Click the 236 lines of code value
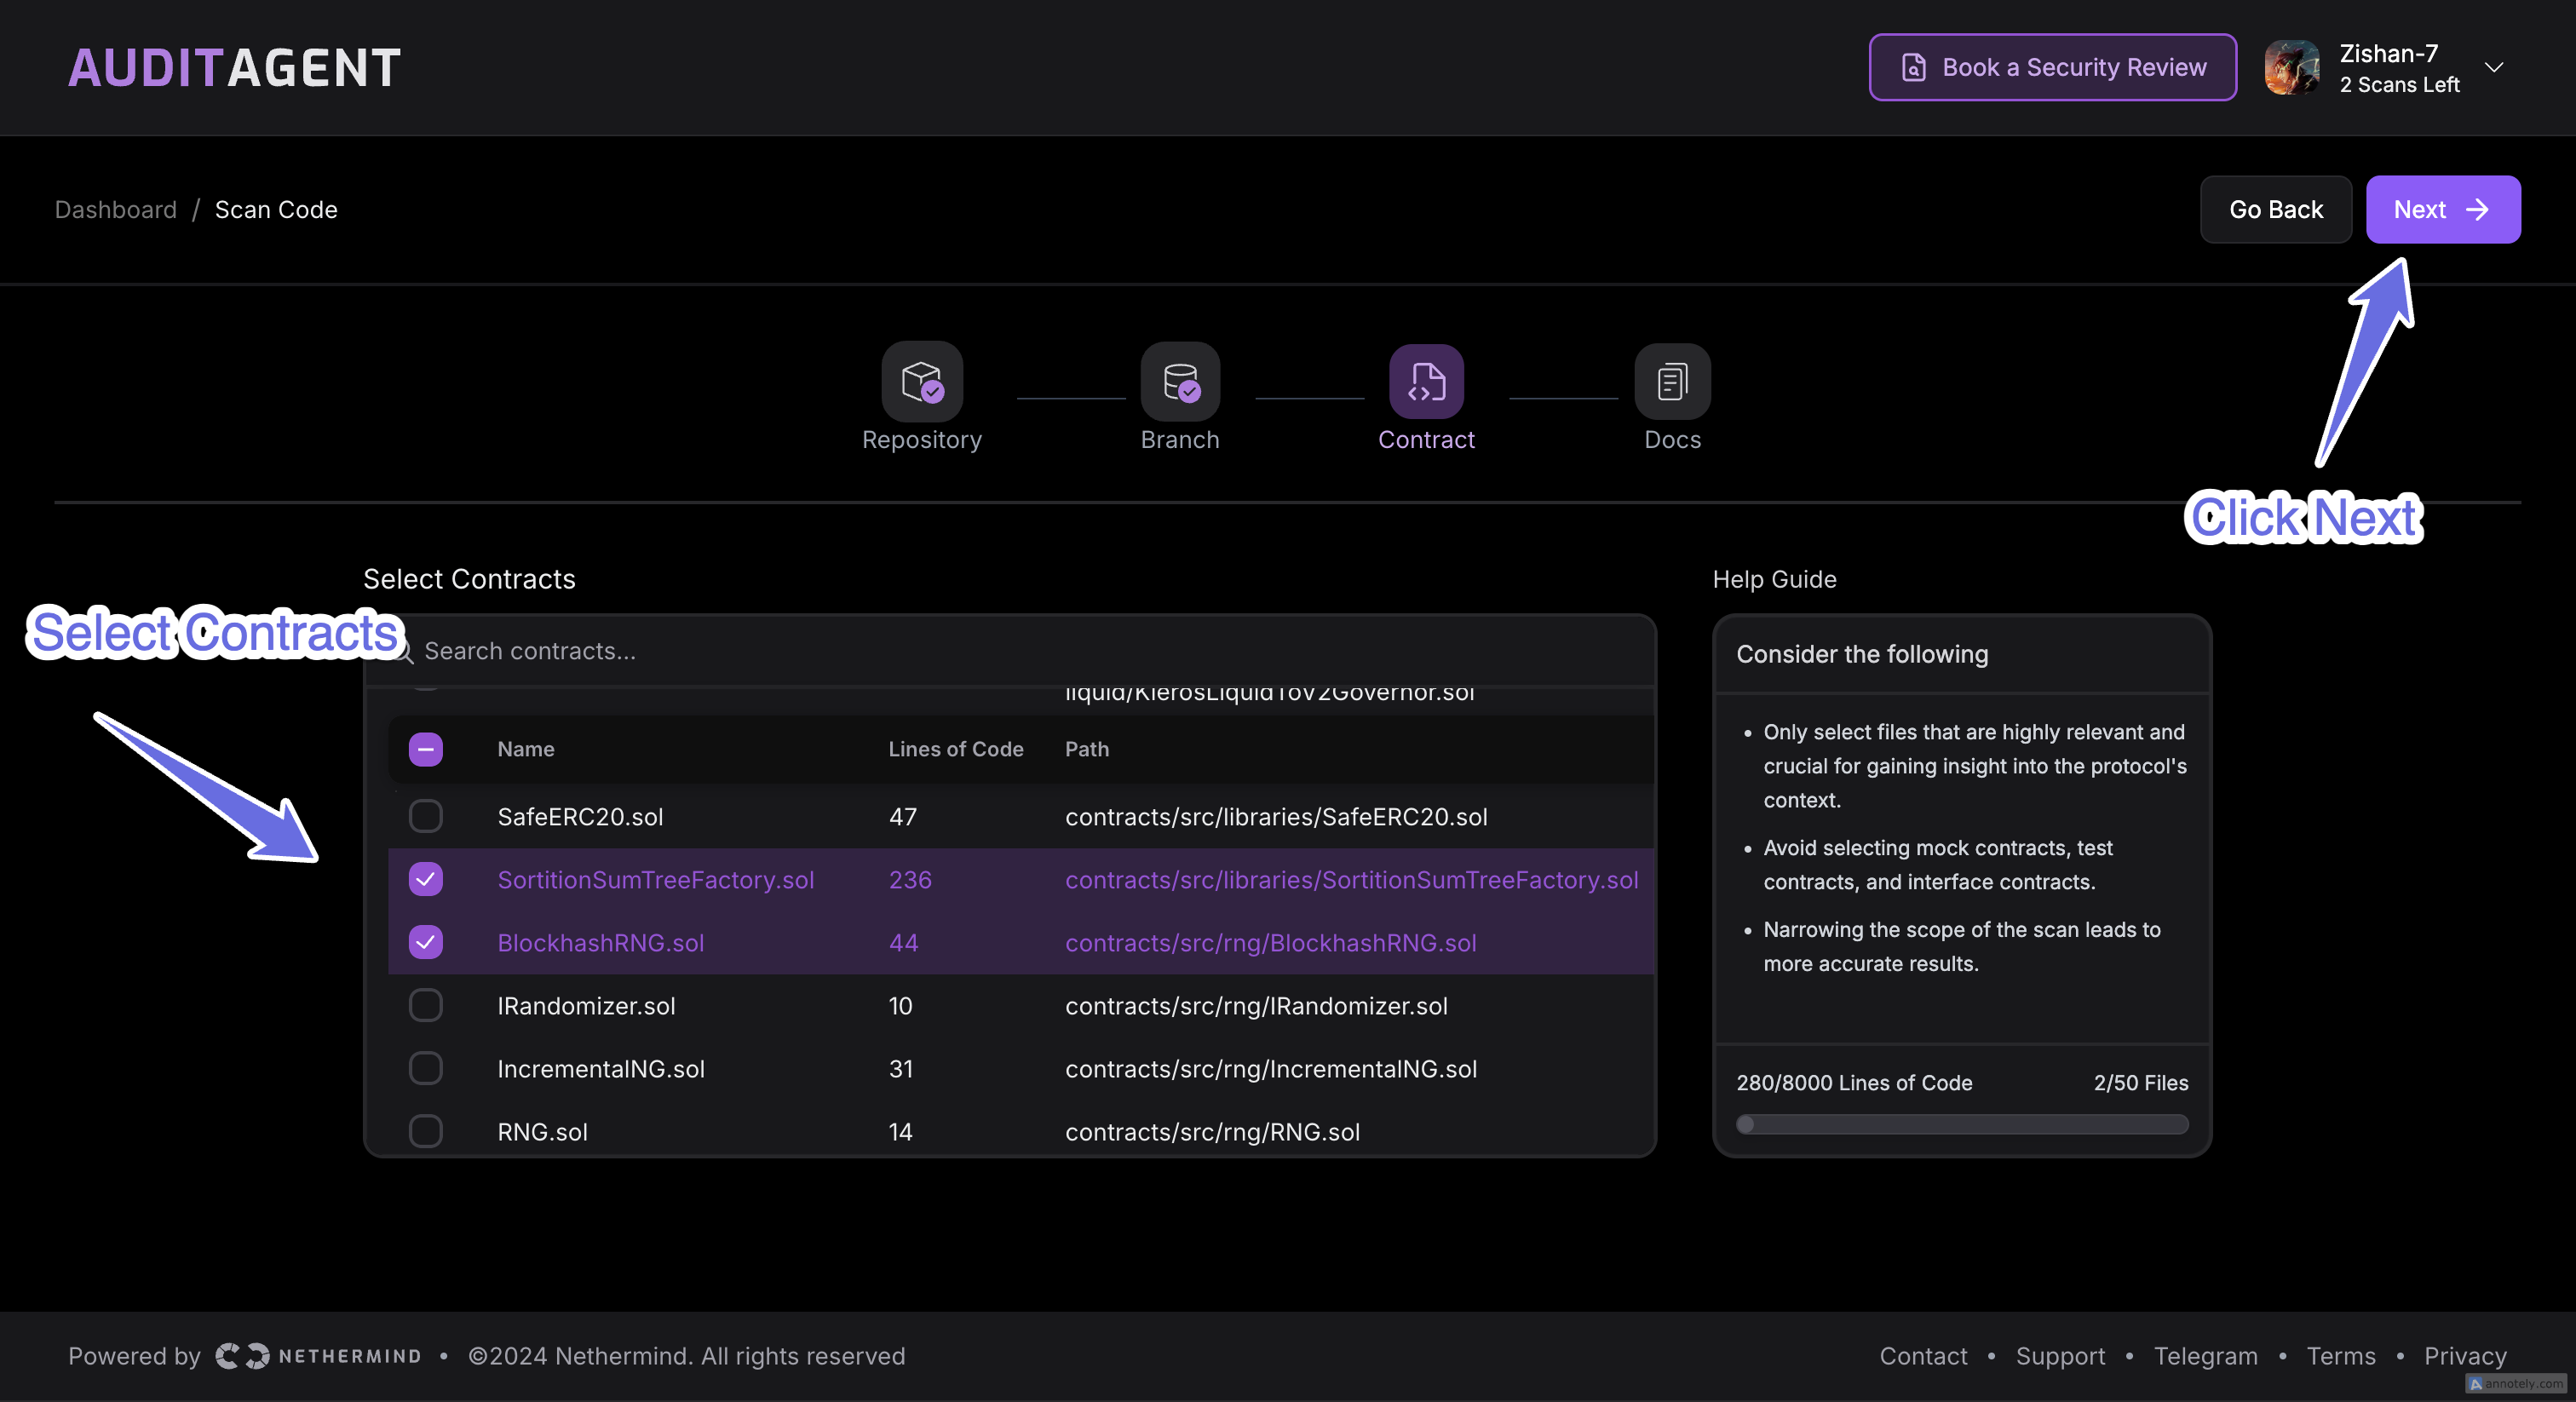The height and width of the screenshot is (1402, 2576). tap(910, 879)
